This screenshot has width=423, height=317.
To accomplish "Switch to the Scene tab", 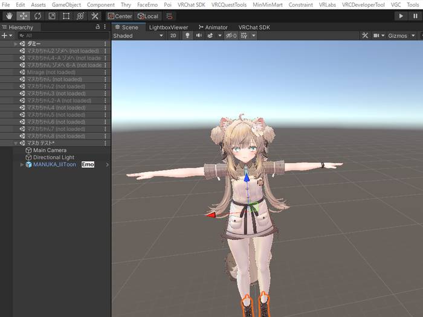I will tap(127, 27).
